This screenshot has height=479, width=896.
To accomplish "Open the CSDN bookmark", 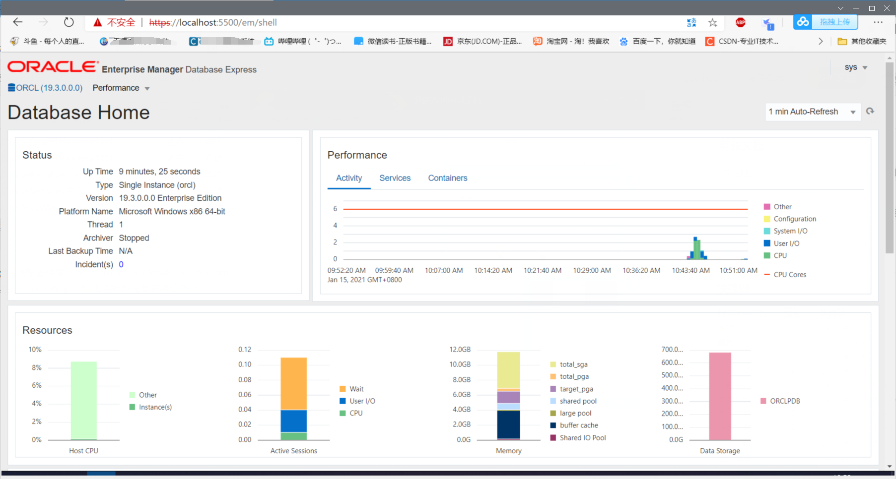I will [x=742, y=41].
